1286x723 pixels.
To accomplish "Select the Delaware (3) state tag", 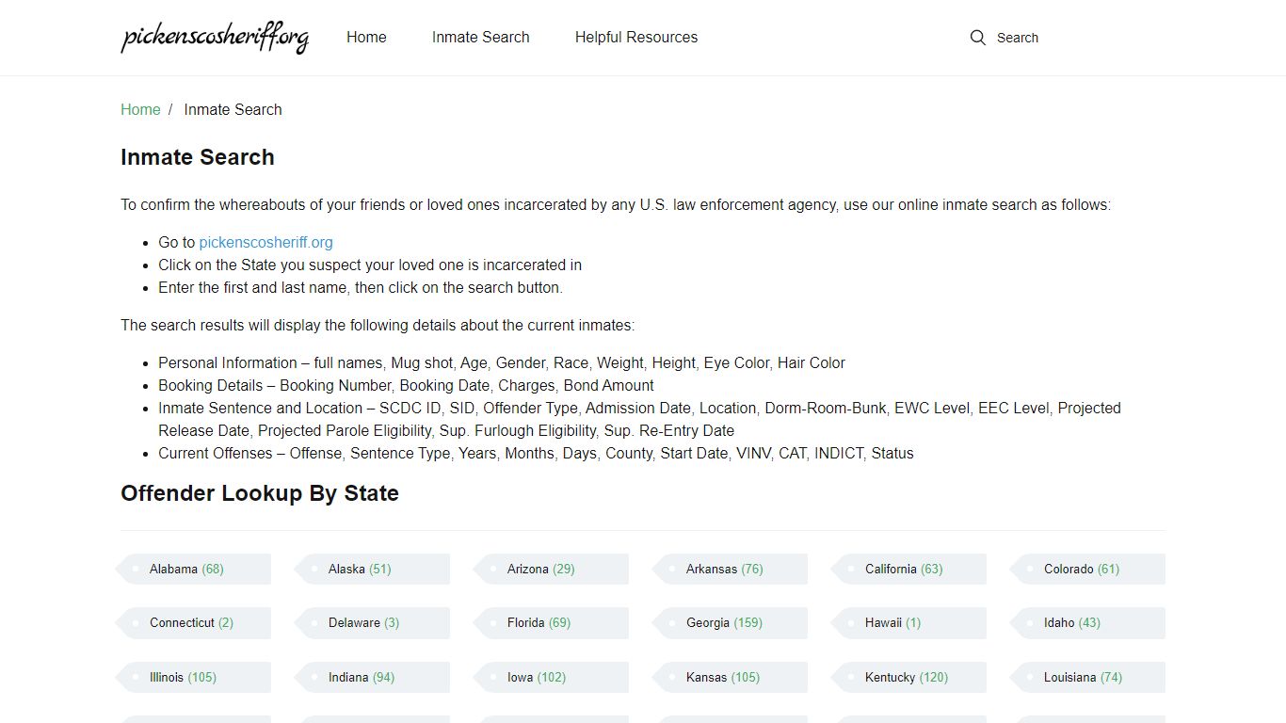I will (372, 622).
